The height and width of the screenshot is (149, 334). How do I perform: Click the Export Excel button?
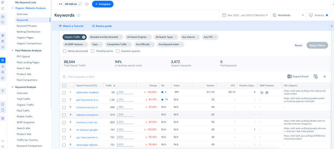(x=298, y=76)
